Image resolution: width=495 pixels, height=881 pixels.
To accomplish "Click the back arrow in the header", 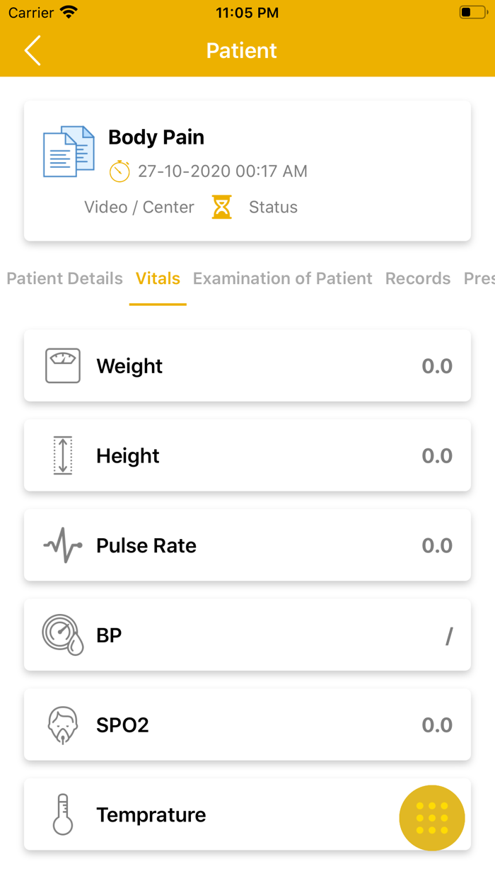I will [32, 50].
